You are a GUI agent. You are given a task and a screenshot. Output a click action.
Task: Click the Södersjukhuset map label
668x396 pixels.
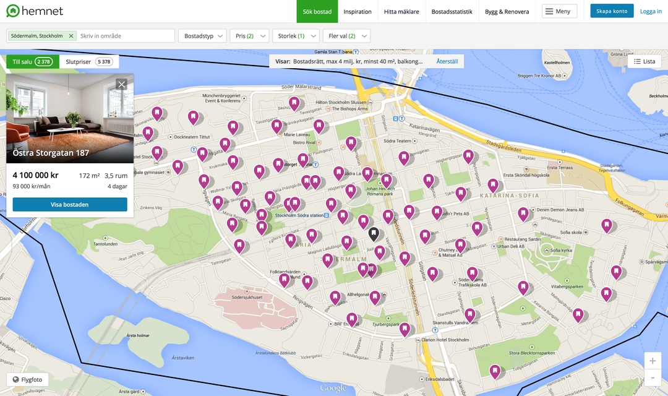click(247, 297)
